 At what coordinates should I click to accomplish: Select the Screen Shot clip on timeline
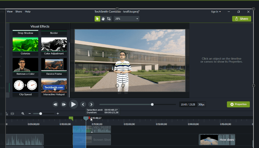(x=92, y=139)
